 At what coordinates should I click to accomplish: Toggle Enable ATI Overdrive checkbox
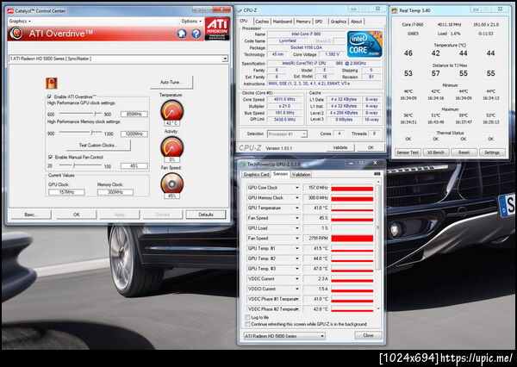click(49, 96)
